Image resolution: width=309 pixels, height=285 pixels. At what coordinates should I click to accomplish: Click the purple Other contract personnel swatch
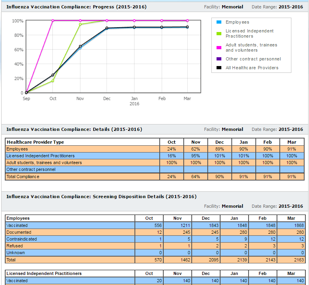[219, 59]
